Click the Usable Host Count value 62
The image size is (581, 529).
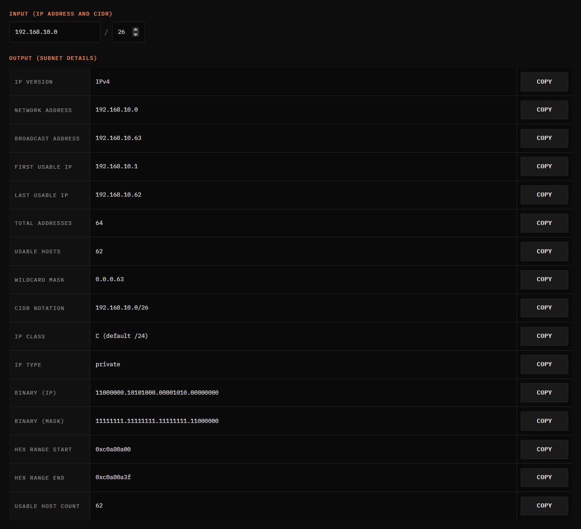(x=99, y=506)
